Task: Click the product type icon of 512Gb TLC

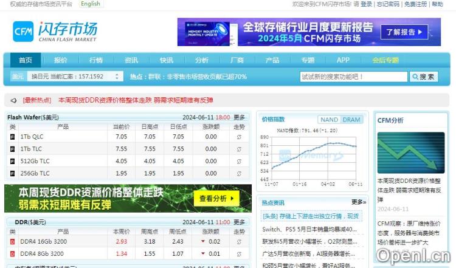Action: pyautogui.click(x=13, y=161)
